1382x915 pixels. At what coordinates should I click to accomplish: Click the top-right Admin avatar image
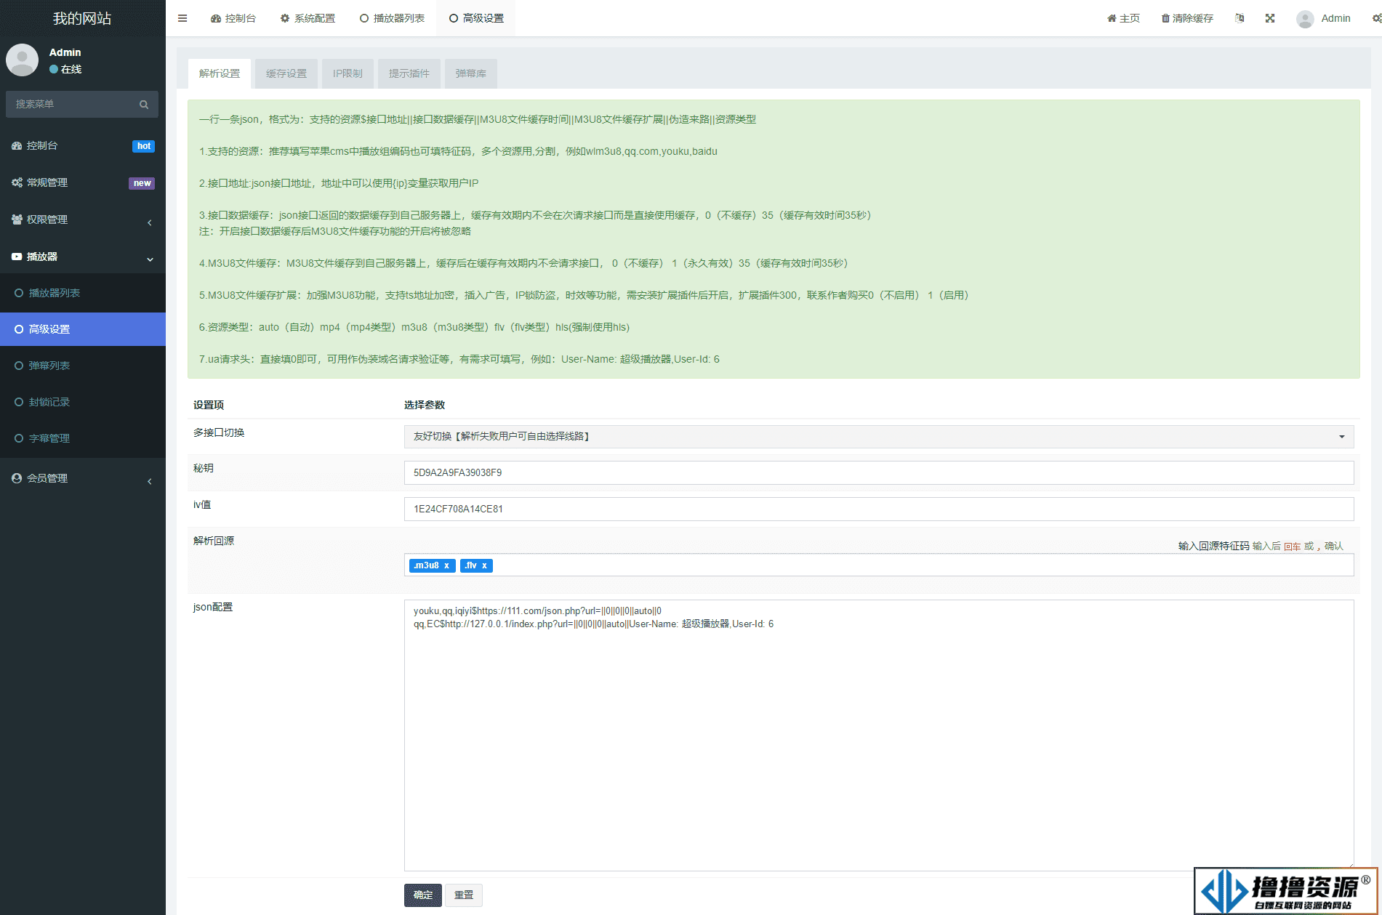(1305, 19)
